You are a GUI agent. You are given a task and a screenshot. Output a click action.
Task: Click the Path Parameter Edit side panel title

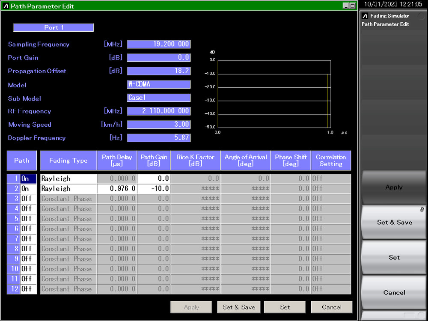[x=385, y=24]
